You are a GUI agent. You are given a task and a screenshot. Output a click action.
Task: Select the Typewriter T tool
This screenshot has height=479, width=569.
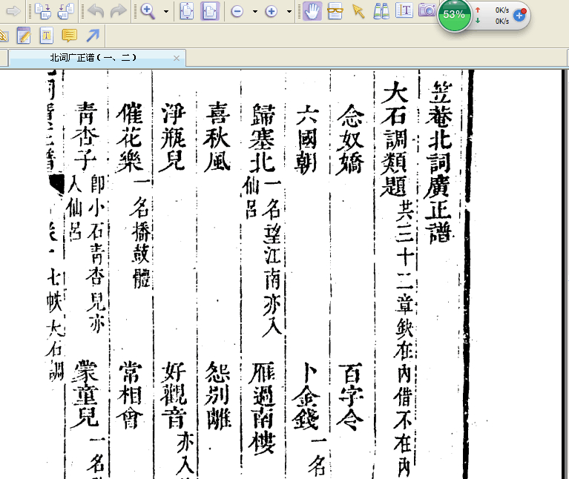pyautogui.click(x=47, y=36)
